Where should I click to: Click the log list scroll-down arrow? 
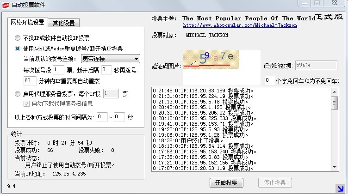[335, 168]
